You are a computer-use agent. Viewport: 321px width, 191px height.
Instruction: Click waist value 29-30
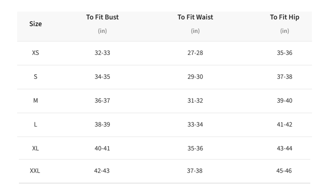195,77
